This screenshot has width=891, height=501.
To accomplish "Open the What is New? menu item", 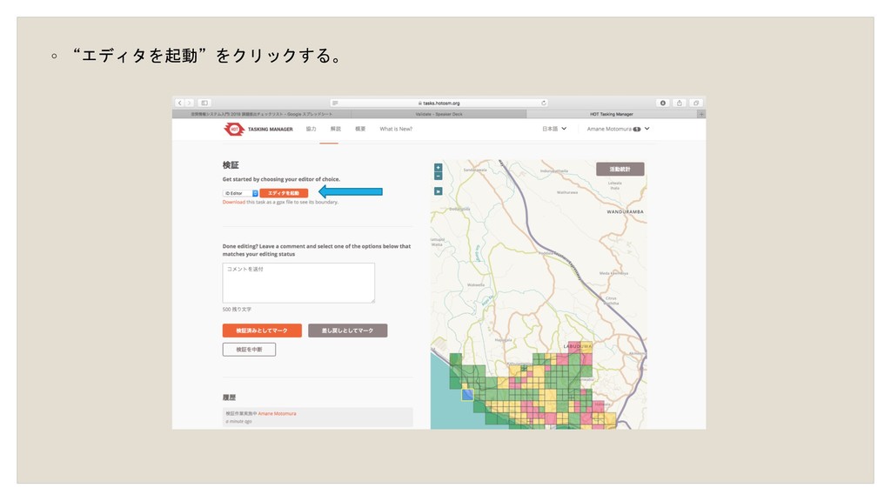I will pyautogui.click(x=396, y=129).
